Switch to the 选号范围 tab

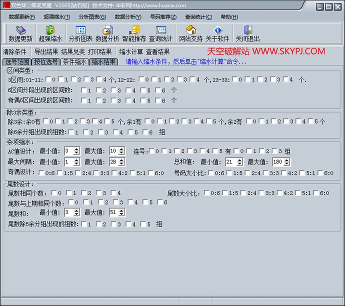[17, 62]
